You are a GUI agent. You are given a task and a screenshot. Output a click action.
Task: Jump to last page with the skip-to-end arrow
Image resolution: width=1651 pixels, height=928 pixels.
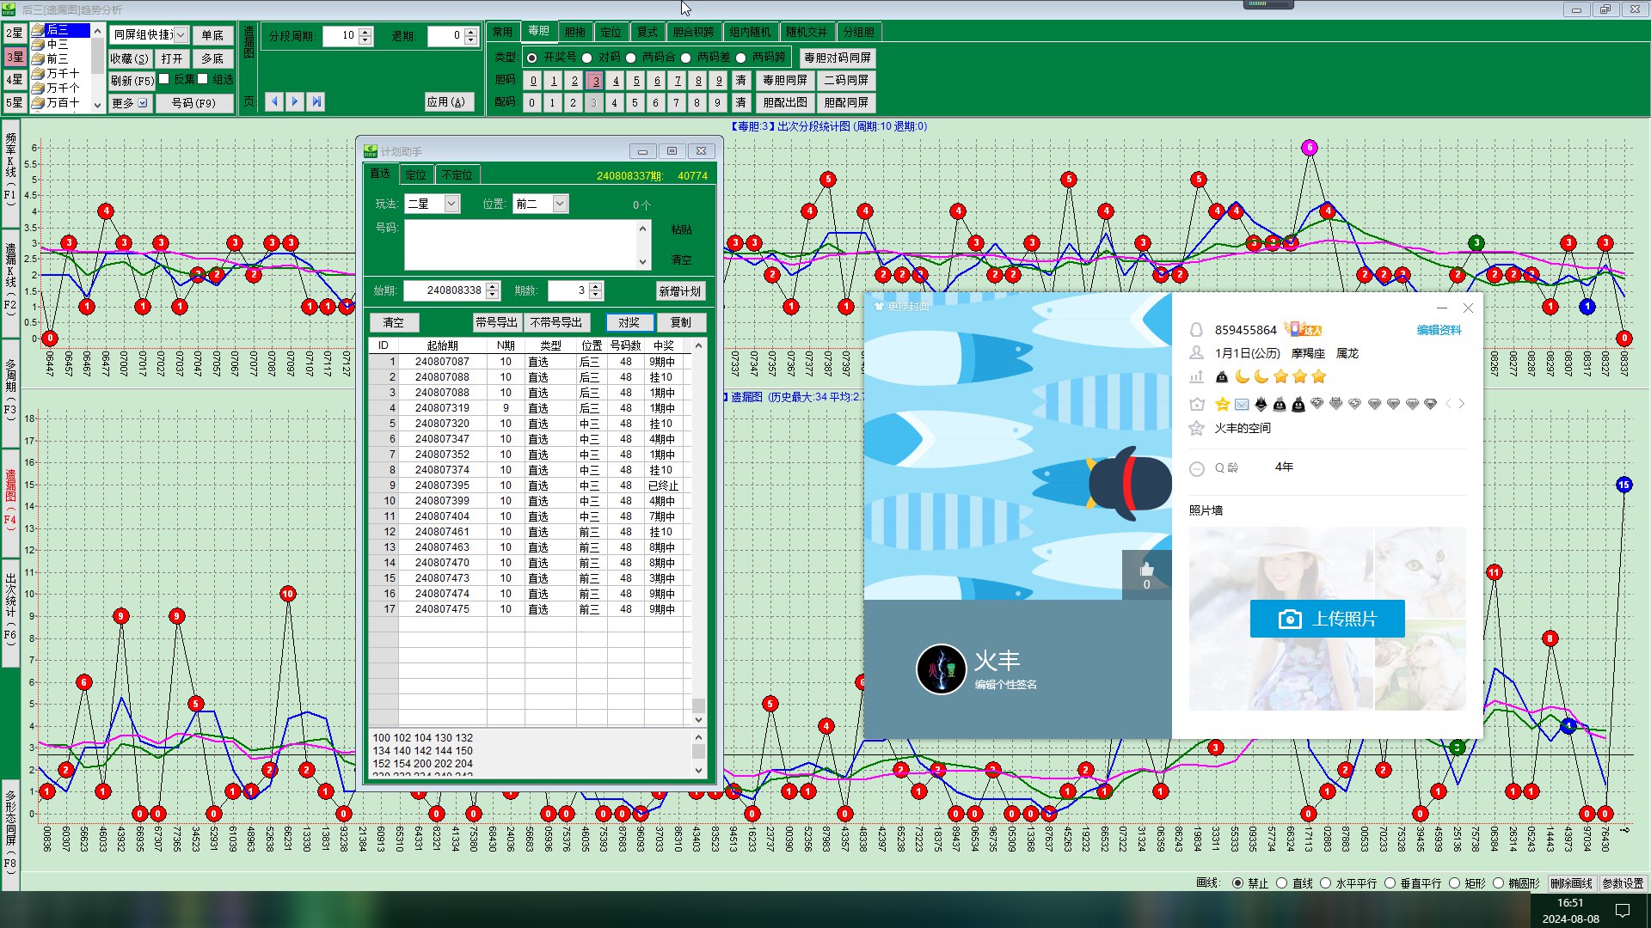[316, 101]
